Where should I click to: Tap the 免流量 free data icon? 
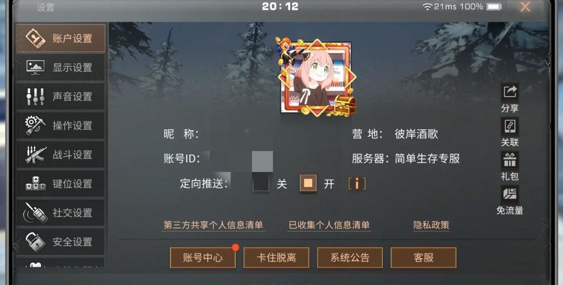(x=509, y=194)
